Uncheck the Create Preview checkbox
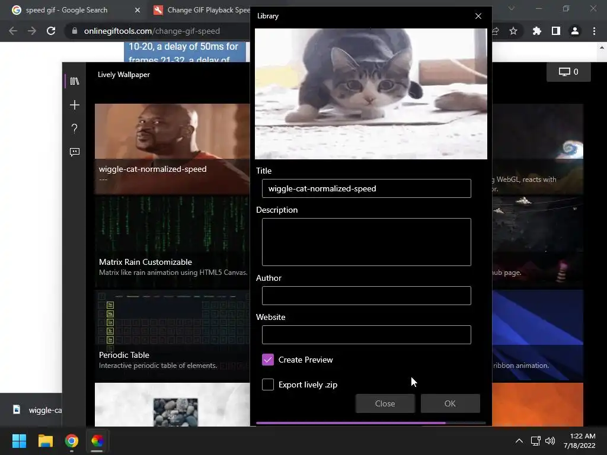The height and width of the screenshot is (455, 607). coord(268,360)
